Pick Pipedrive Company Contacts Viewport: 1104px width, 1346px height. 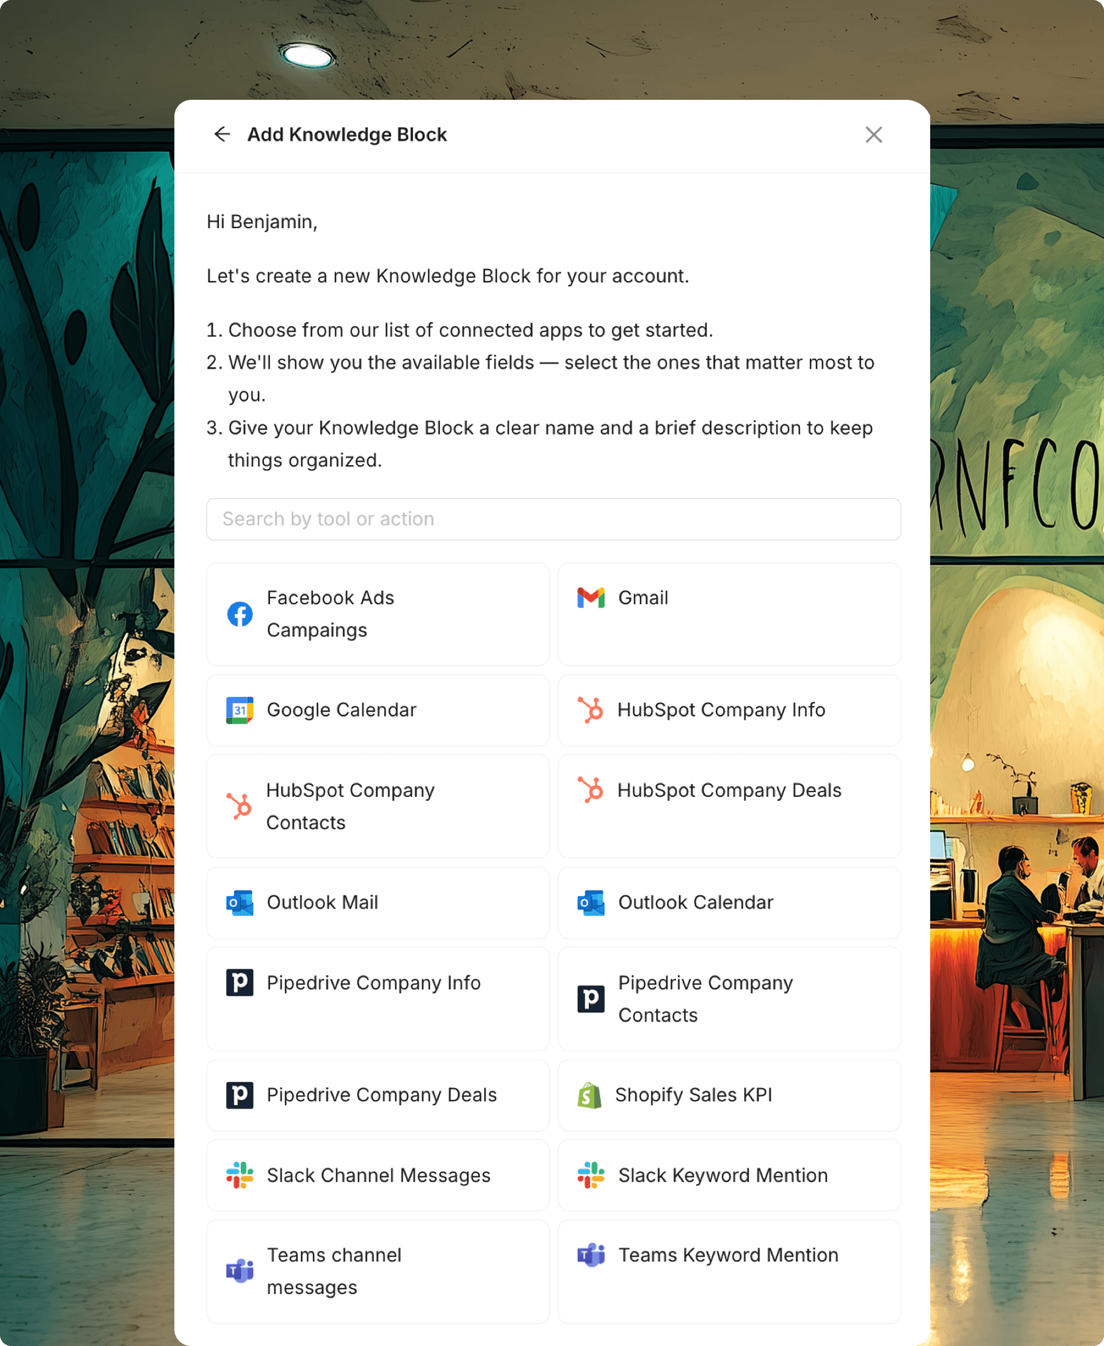[x=729, y=998]
